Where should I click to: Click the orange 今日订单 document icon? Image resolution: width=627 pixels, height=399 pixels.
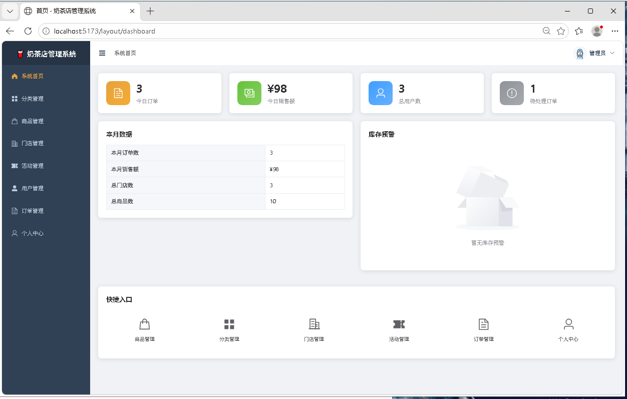[x=118, y=93]
